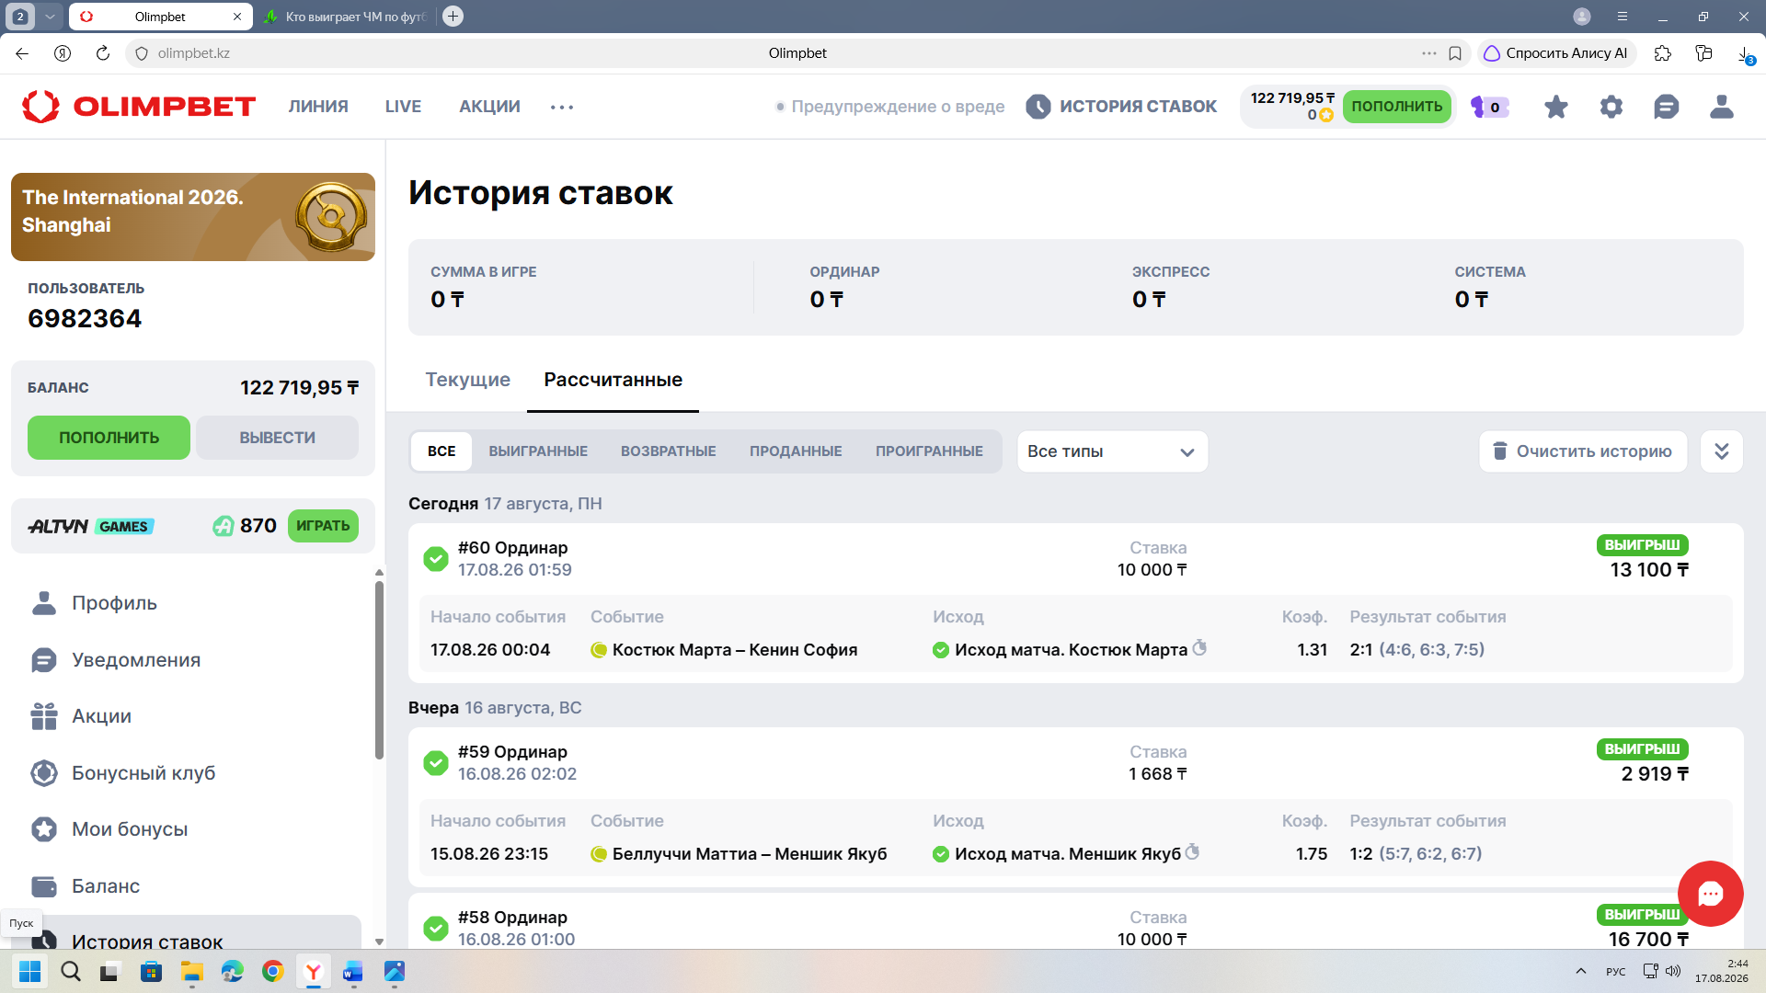Show hidden system tray icons
This screenshot has width=1766, height=993.
[x=1581, y=971]
